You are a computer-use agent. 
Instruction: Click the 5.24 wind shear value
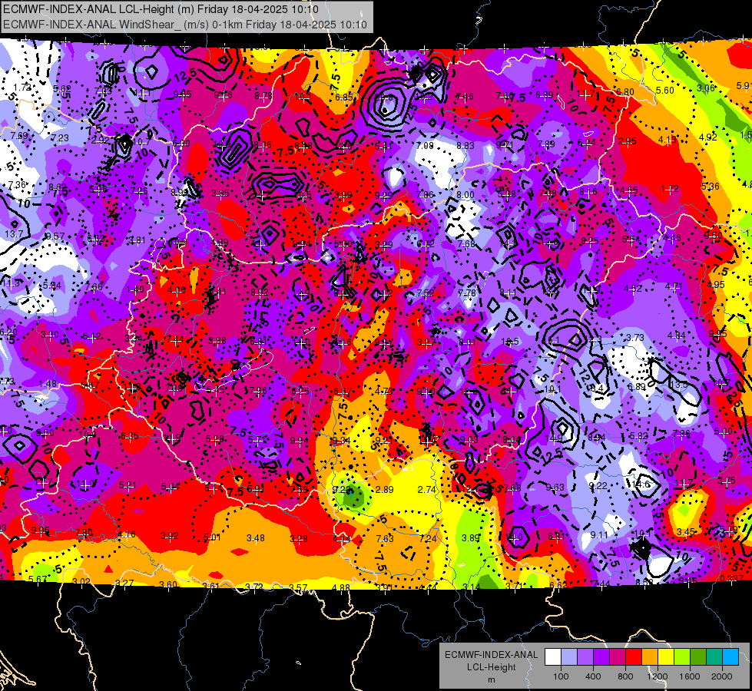click(587, 142)
